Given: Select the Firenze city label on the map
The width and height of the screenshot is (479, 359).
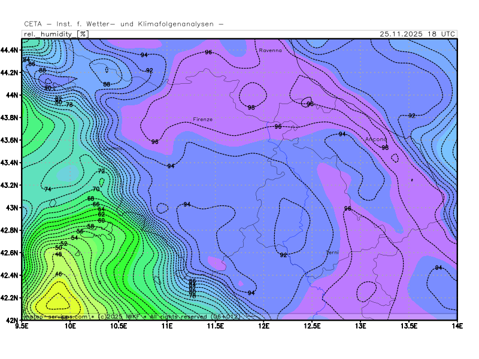Looking at the screenshot, I should 202,119.
